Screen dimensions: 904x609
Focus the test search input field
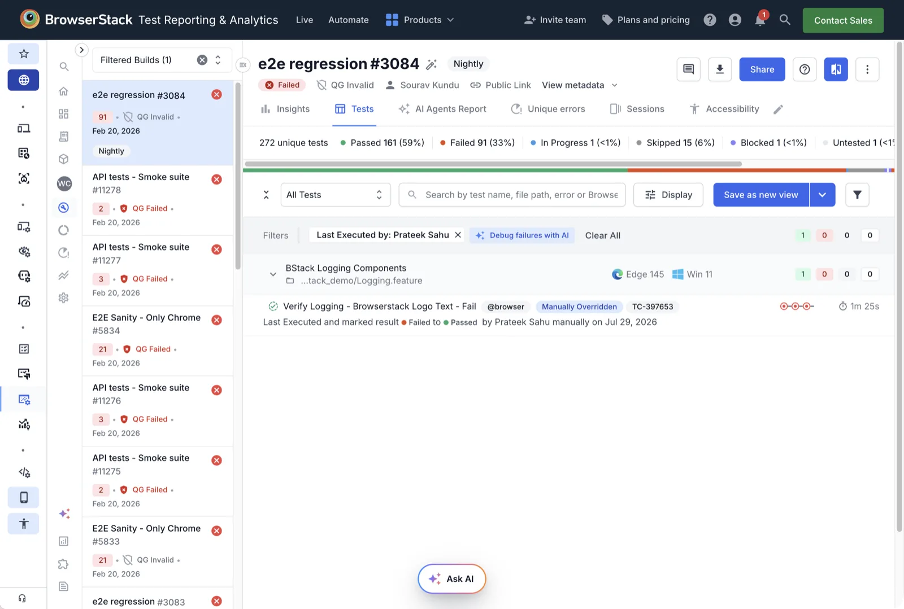coord(512,195)
